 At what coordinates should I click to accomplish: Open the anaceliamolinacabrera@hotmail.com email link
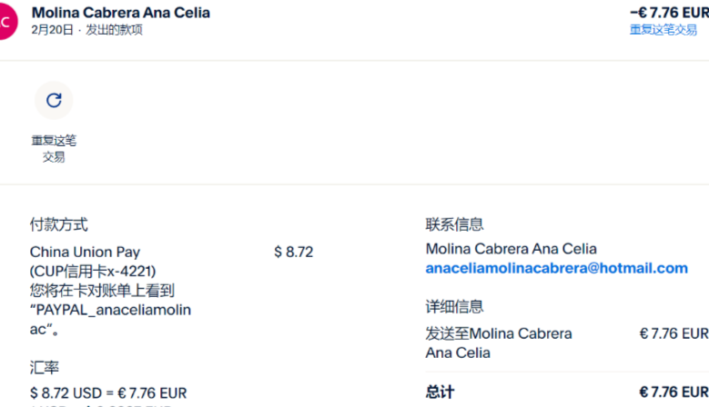coord(556,268)
